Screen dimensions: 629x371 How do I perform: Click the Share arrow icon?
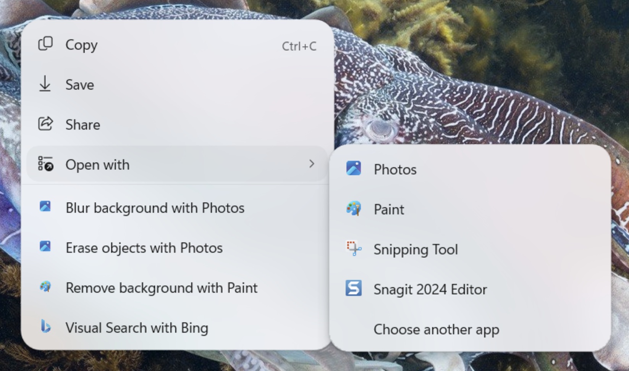pyautogui.click(x=45, y=124)
